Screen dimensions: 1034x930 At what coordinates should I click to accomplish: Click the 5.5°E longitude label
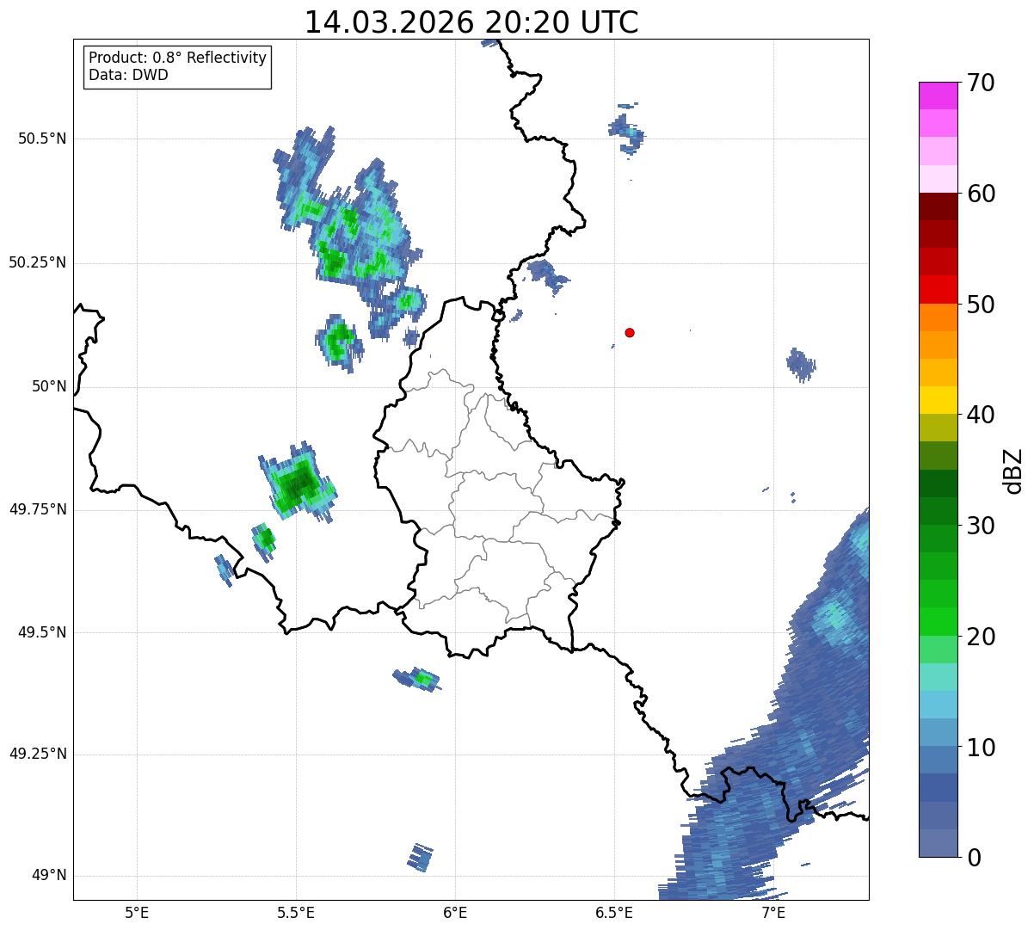point(296,912)
